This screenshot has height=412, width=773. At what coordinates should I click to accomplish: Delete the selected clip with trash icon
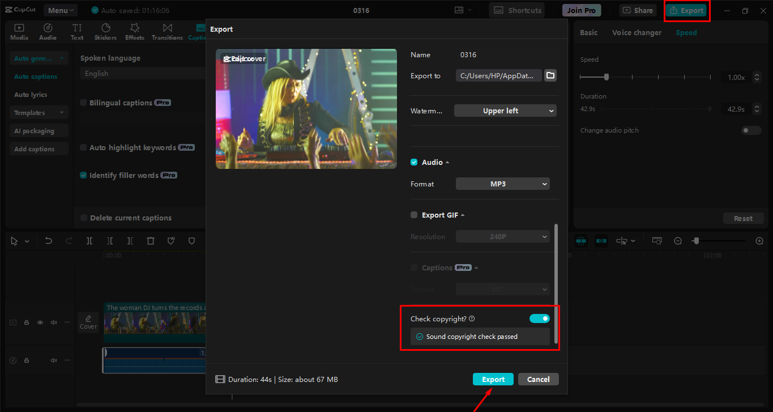[150, 241]
